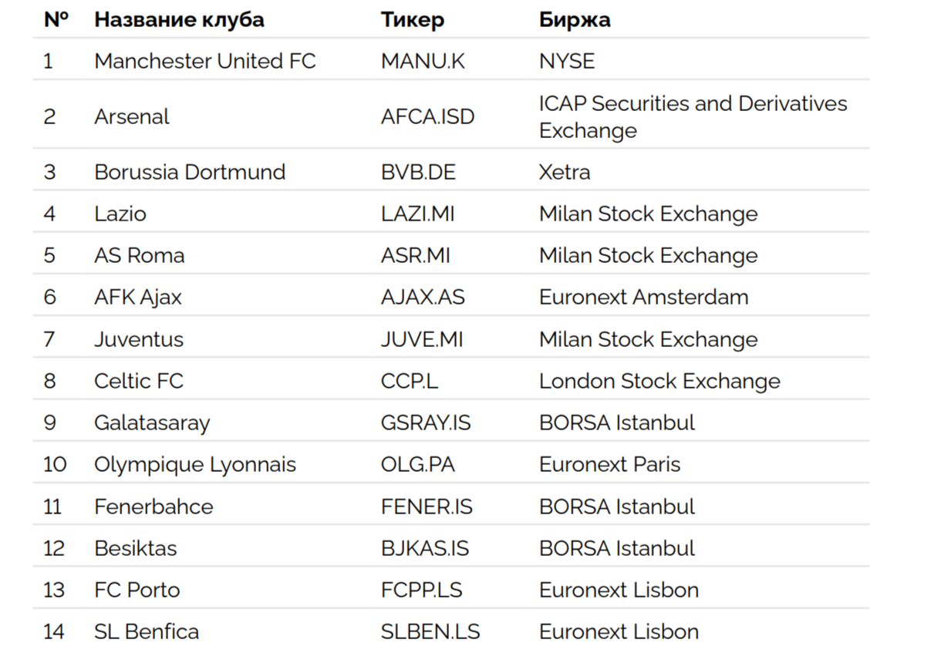Select the CCP.L ticker
931x653 pixels.
pos(410,381)
